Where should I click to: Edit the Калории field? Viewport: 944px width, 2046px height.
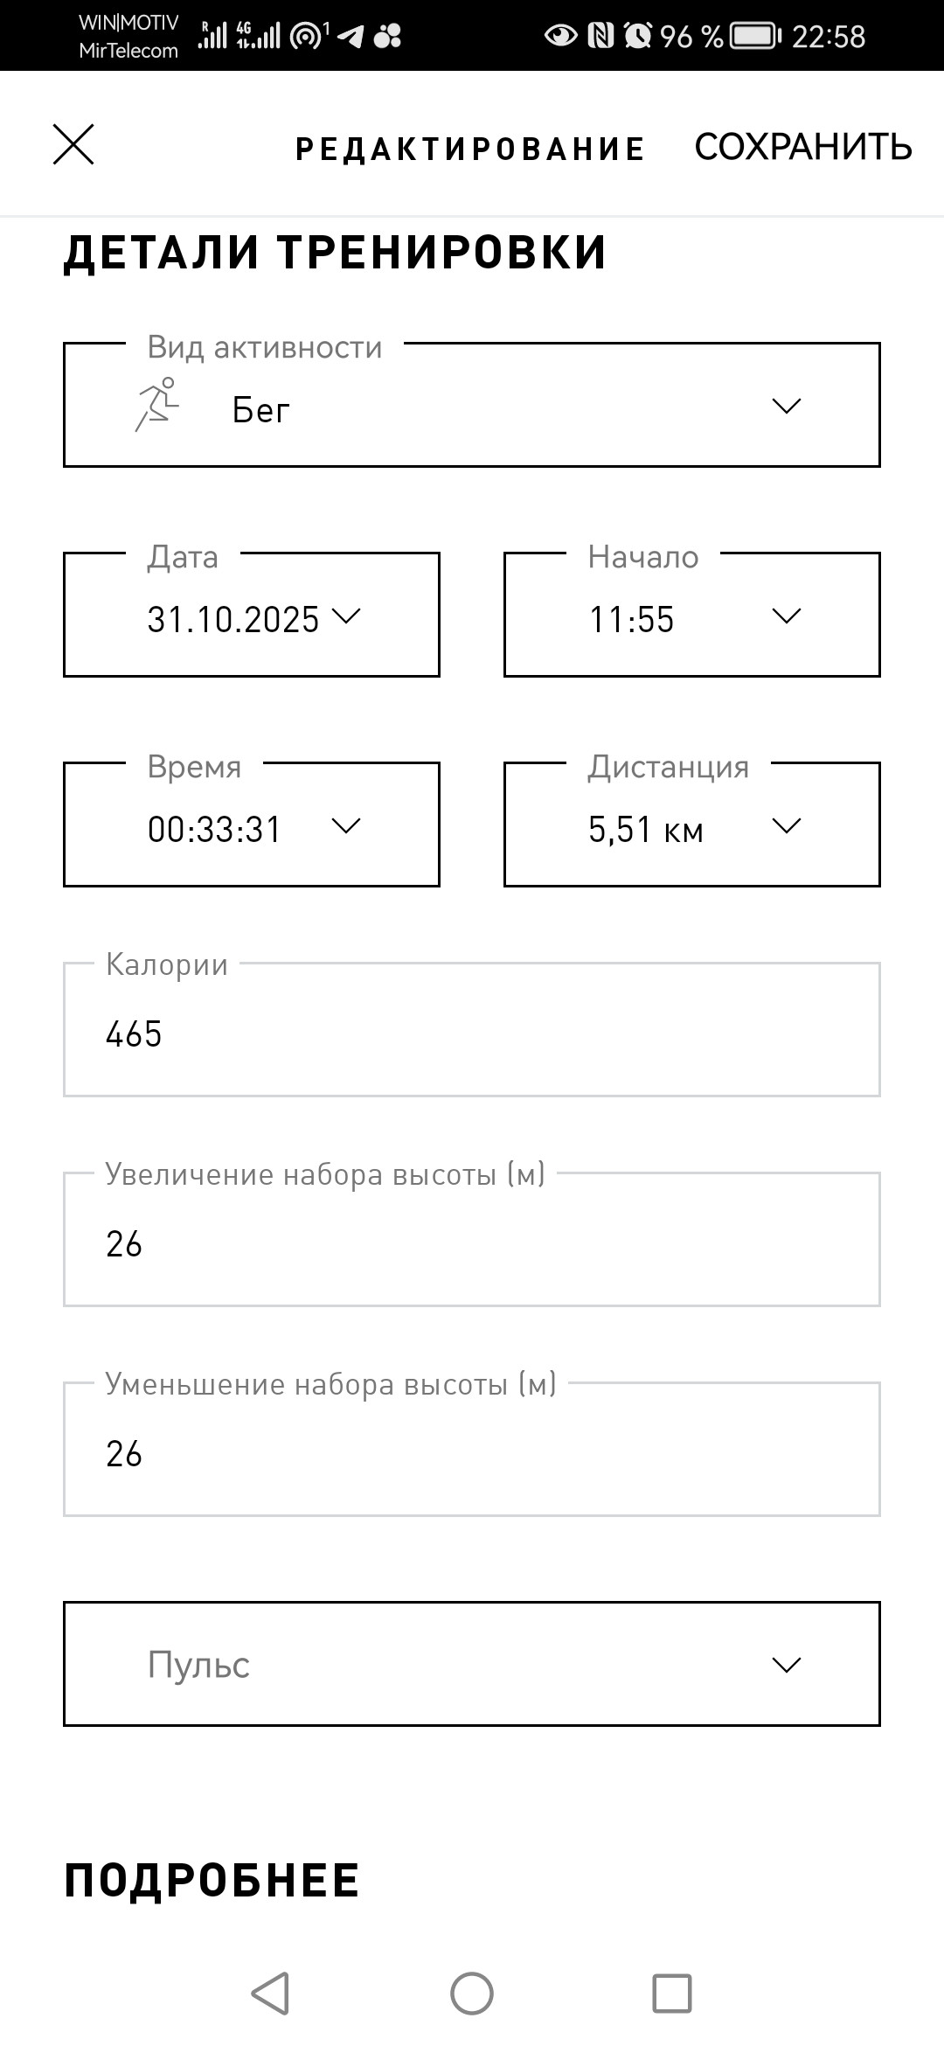(x=472, y=1030)
